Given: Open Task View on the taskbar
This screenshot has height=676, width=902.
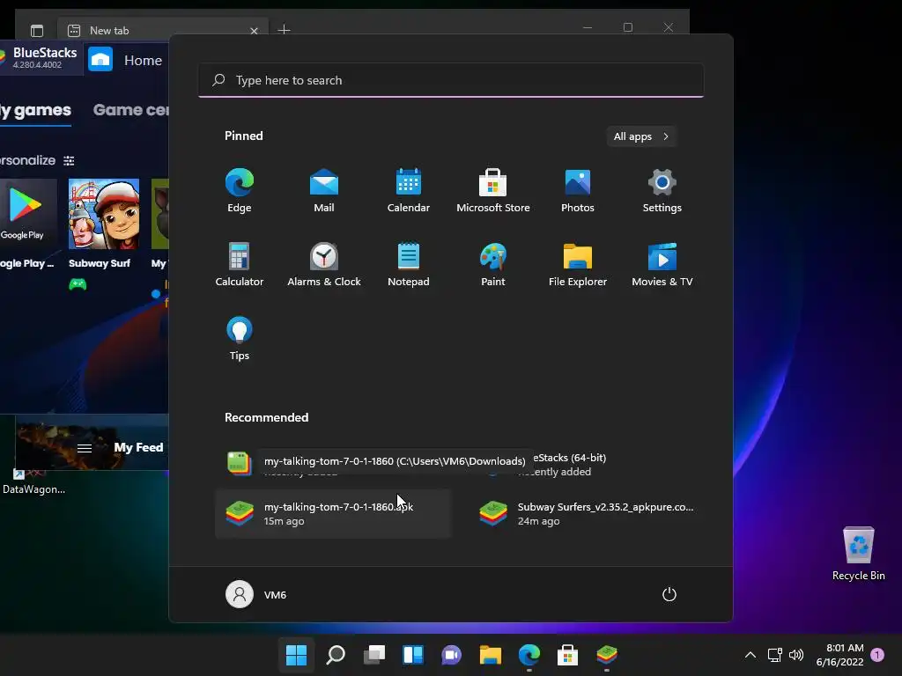Looking at the screenshot, I should click(374, 655).
